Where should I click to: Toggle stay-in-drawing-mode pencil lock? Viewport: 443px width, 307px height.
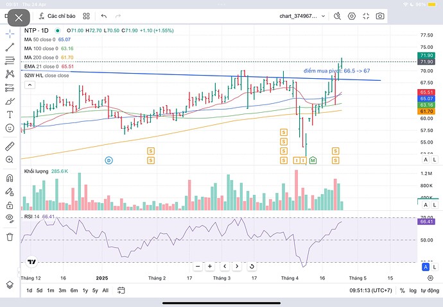[10, 192]
